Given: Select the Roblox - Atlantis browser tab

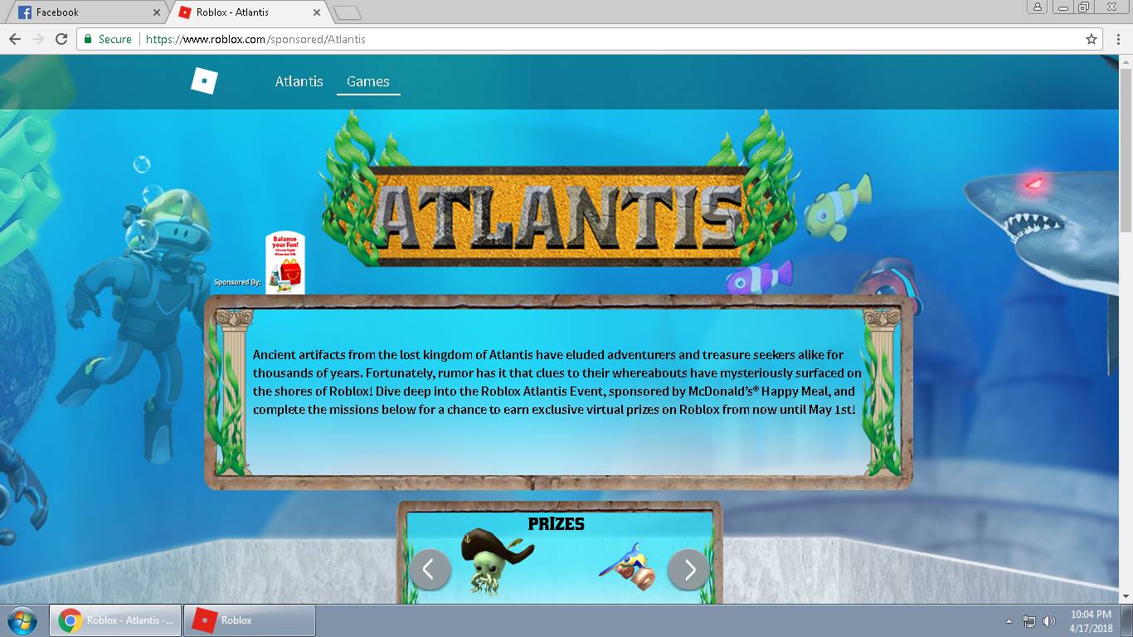Looking at the screenshot, I should (x=249, y=12).
